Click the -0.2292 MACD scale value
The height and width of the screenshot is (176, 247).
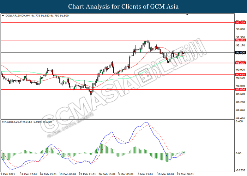pos(241,170)
